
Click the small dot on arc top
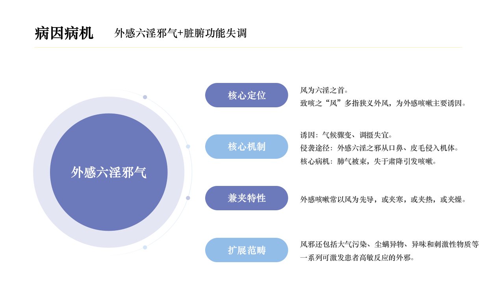(145, 97)
